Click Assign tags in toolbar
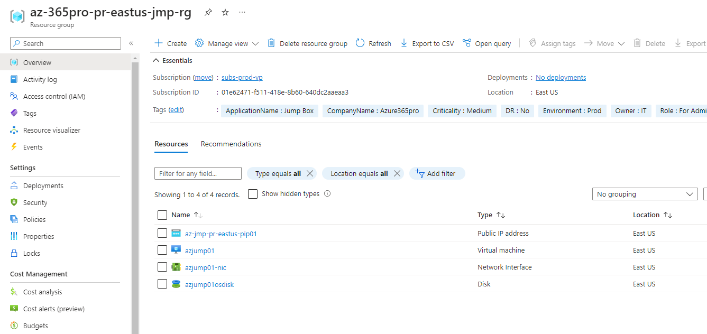The height and width of the screenshot is (334, 707). tap(552, 43)
